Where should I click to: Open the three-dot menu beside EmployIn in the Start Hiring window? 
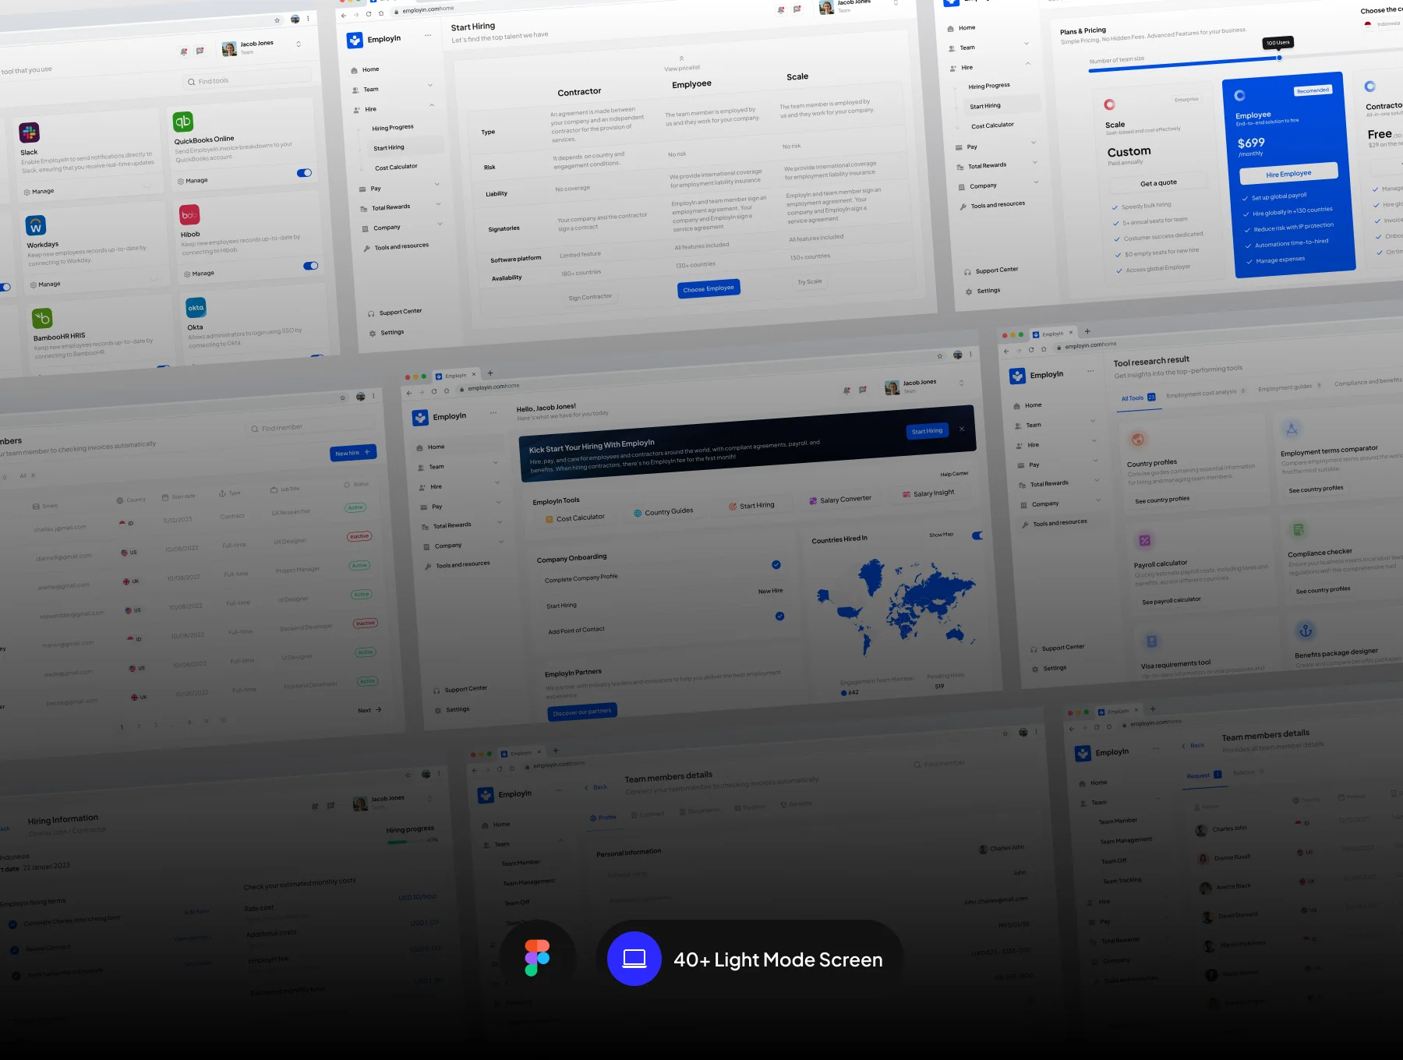point(428,35)
